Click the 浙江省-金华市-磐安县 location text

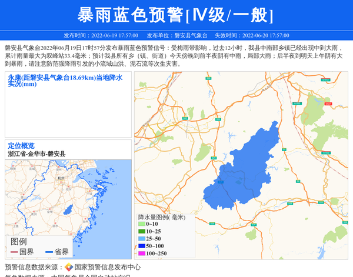[36, 154]
